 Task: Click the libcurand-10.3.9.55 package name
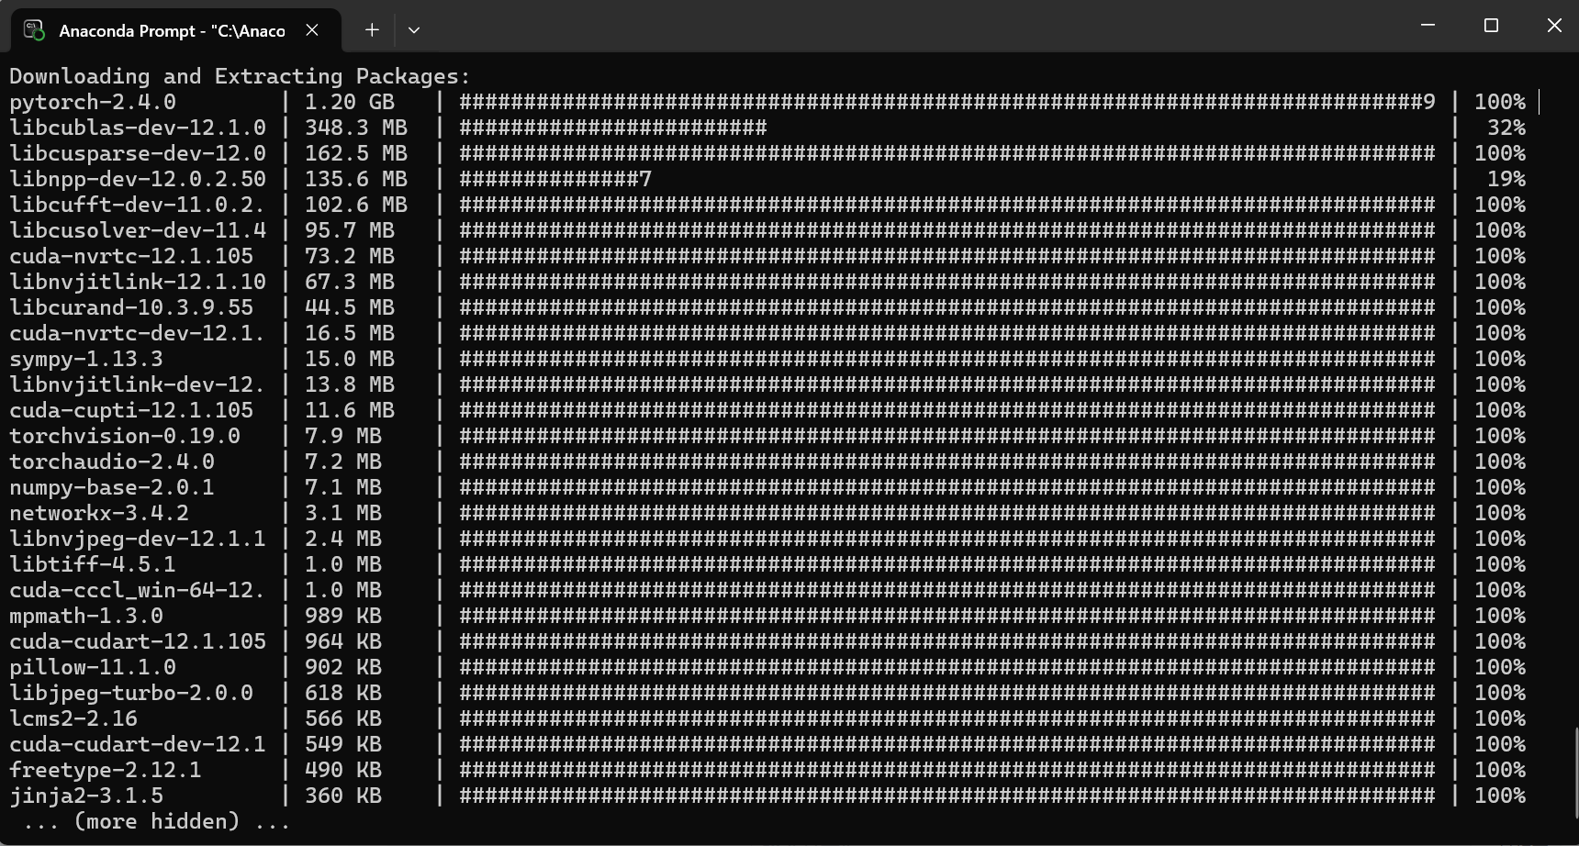[131, 307]
